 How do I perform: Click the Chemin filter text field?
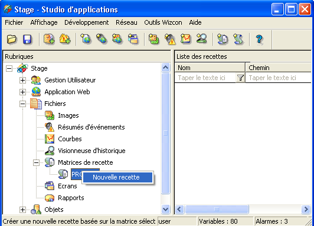279,78
